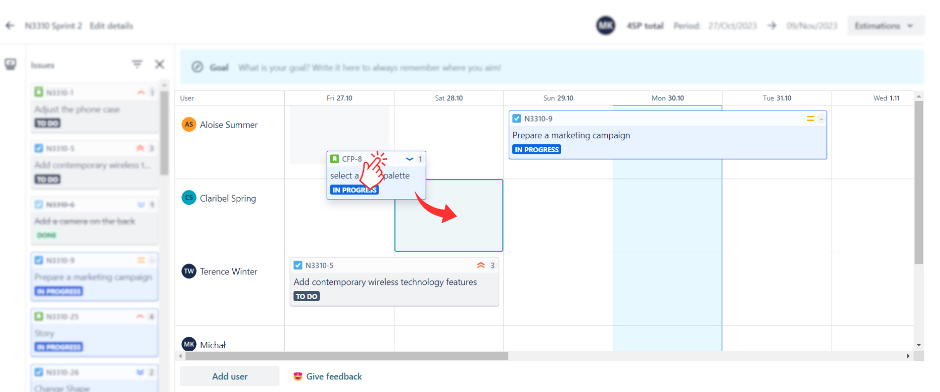Click the DONE status on N3310-6
The image size is (940, 392).
(x=47, y=235)
